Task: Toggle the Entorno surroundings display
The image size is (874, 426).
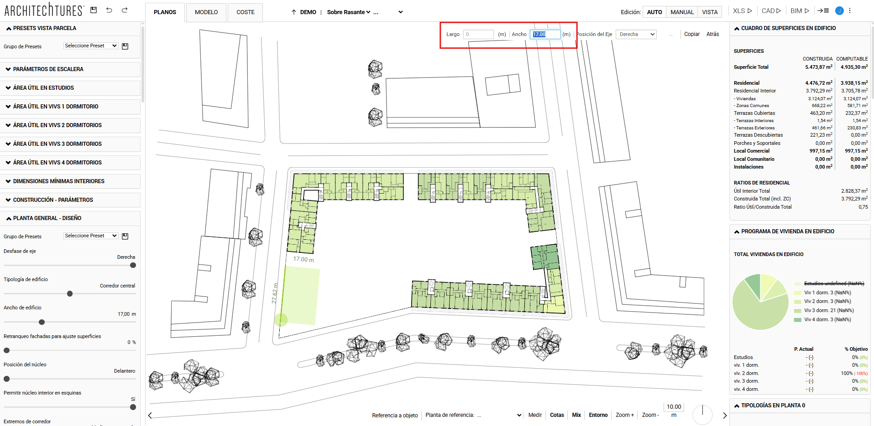Action: (598, 415)
